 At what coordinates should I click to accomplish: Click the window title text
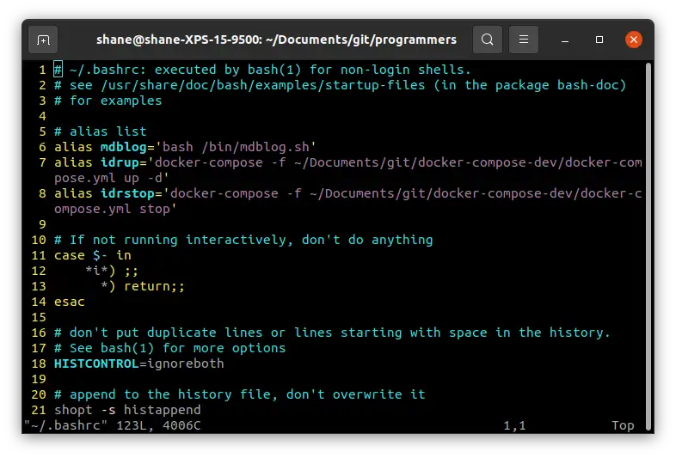(x=276, y=40)
